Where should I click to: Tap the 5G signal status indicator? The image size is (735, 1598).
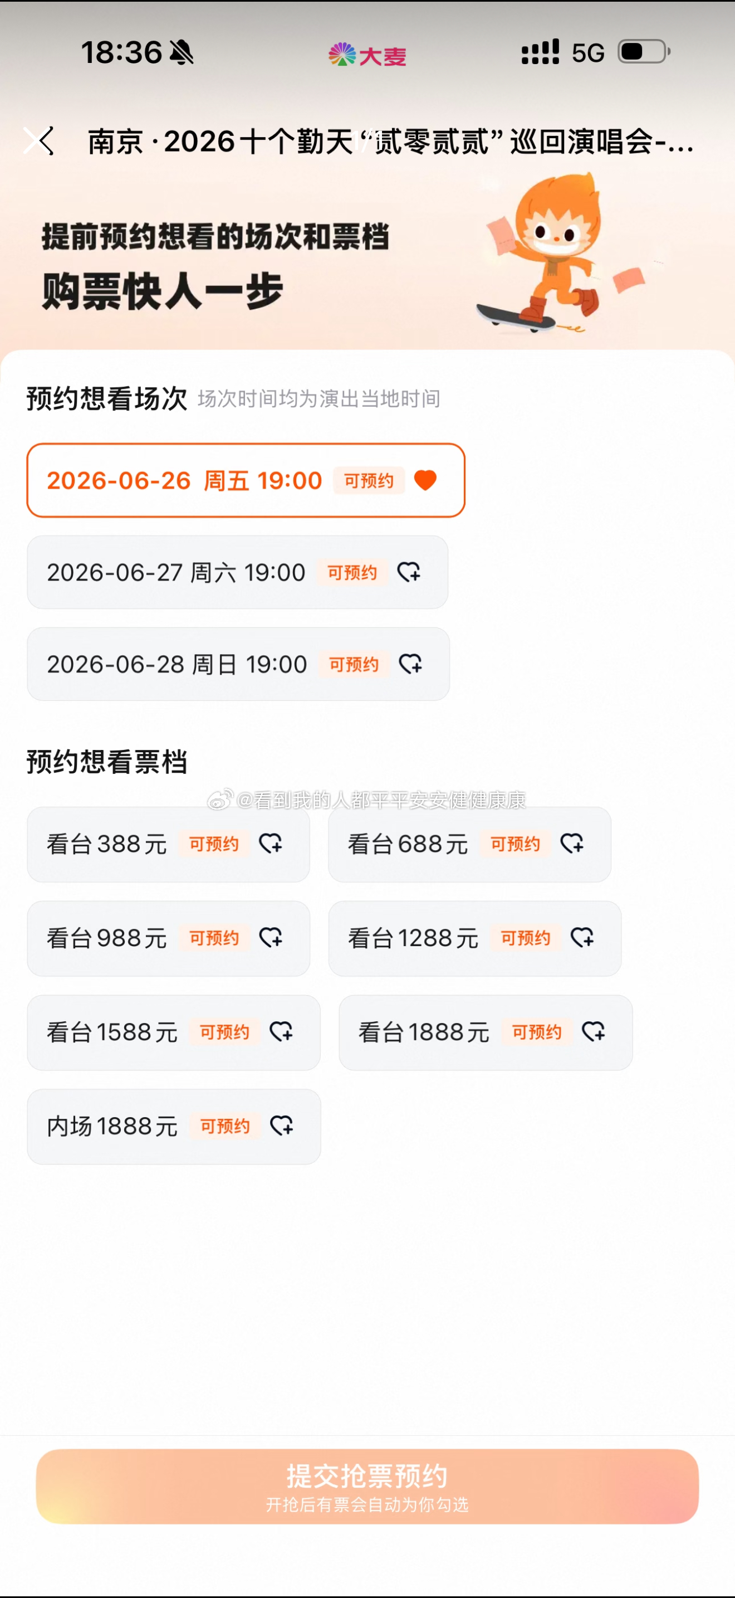click(x=587, y=53)
